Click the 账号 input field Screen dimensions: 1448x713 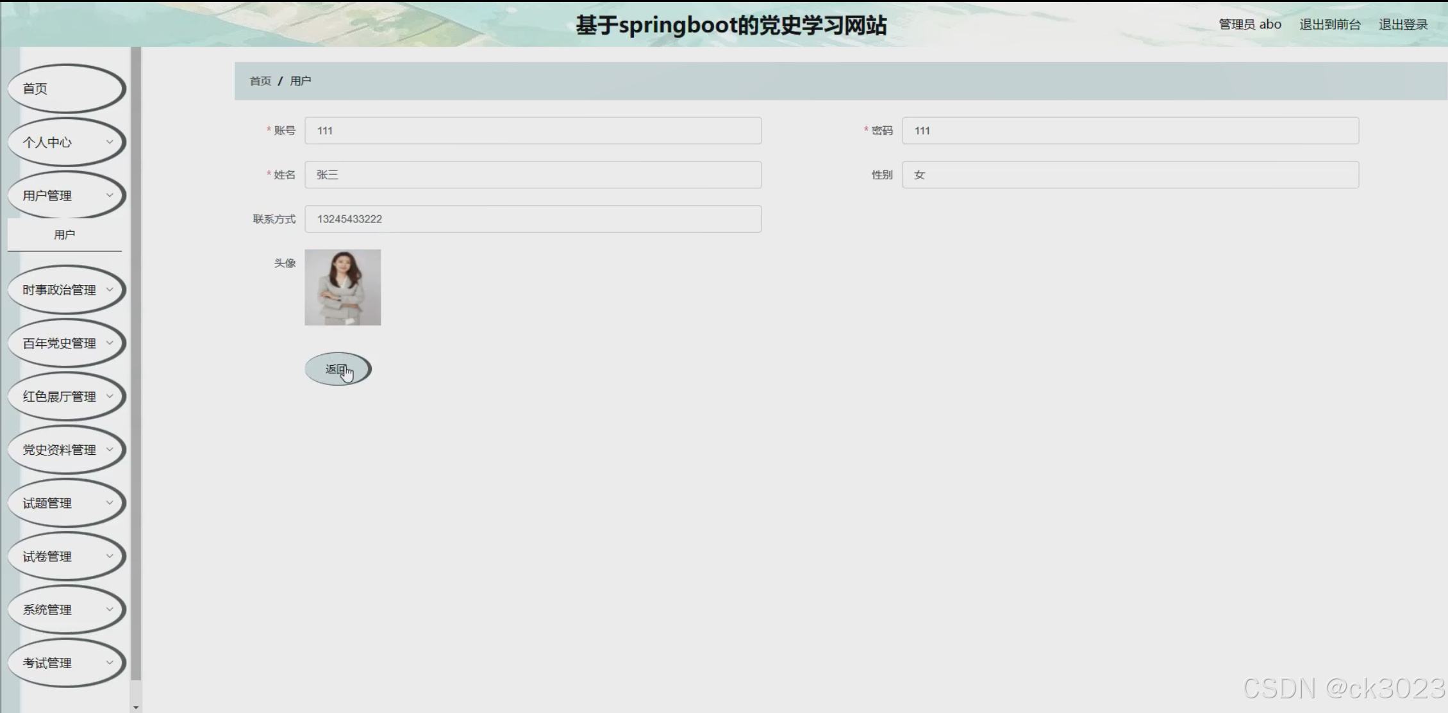click(533, 131)
